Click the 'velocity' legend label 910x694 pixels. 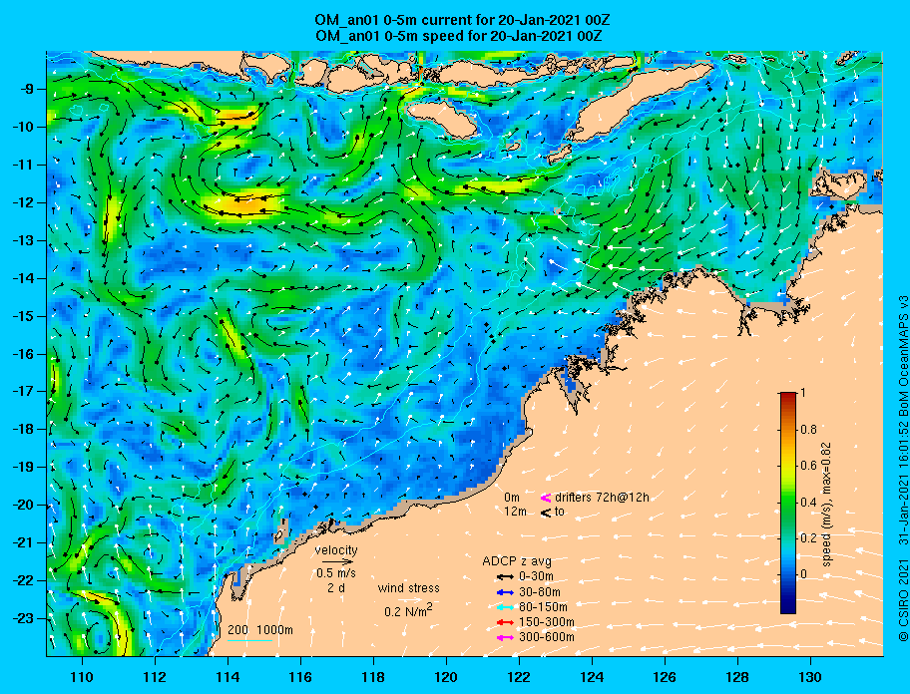(x=336, y=550)
